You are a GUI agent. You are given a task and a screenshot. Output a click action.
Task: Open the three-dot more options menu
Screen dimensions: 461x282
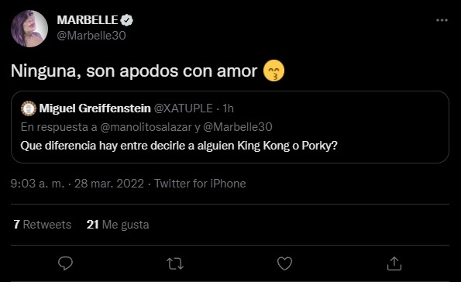point(442,20)
